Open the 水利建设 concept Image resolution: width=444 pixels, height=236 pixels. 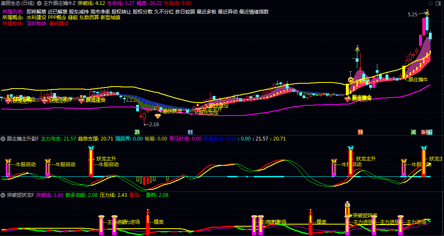[x=36, y=18]
